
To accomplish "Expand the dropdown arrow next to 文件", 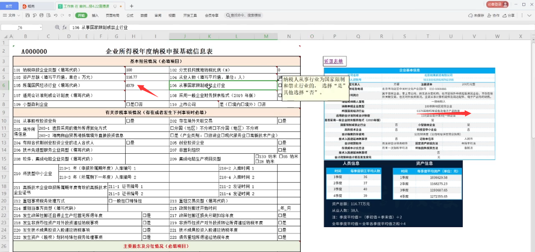I will [19, 15].
